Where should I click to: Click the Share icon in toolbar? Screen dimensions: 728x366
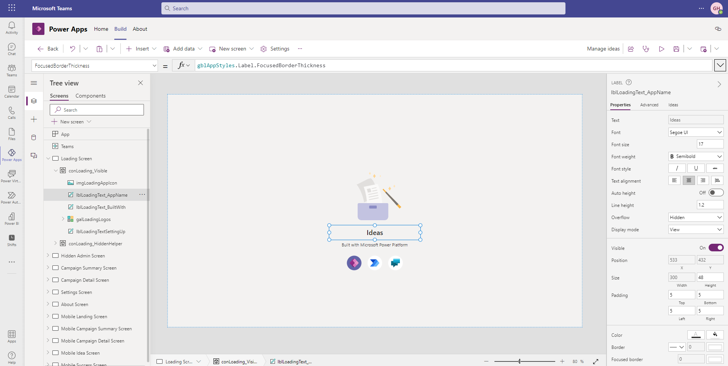[631, 49]
